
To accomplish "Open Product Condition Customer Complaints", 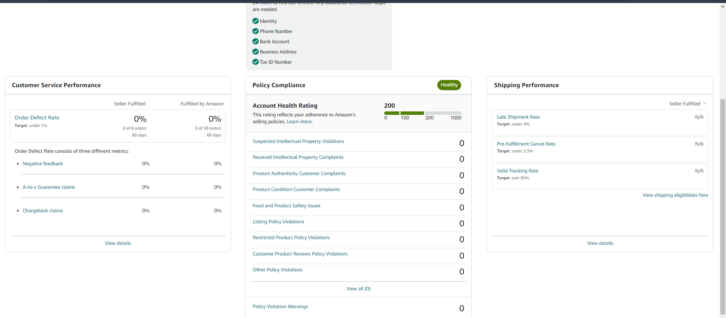I will pos(296,189).
